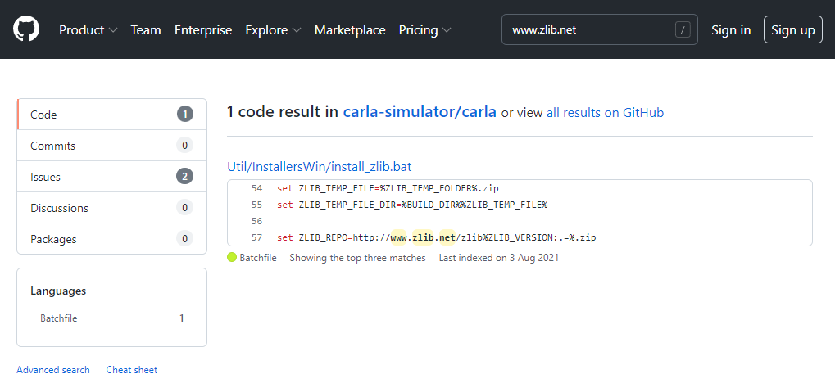This screenshot has height=392, width=835.
Task: Open Advanced search
Action: tap(53, 370)
